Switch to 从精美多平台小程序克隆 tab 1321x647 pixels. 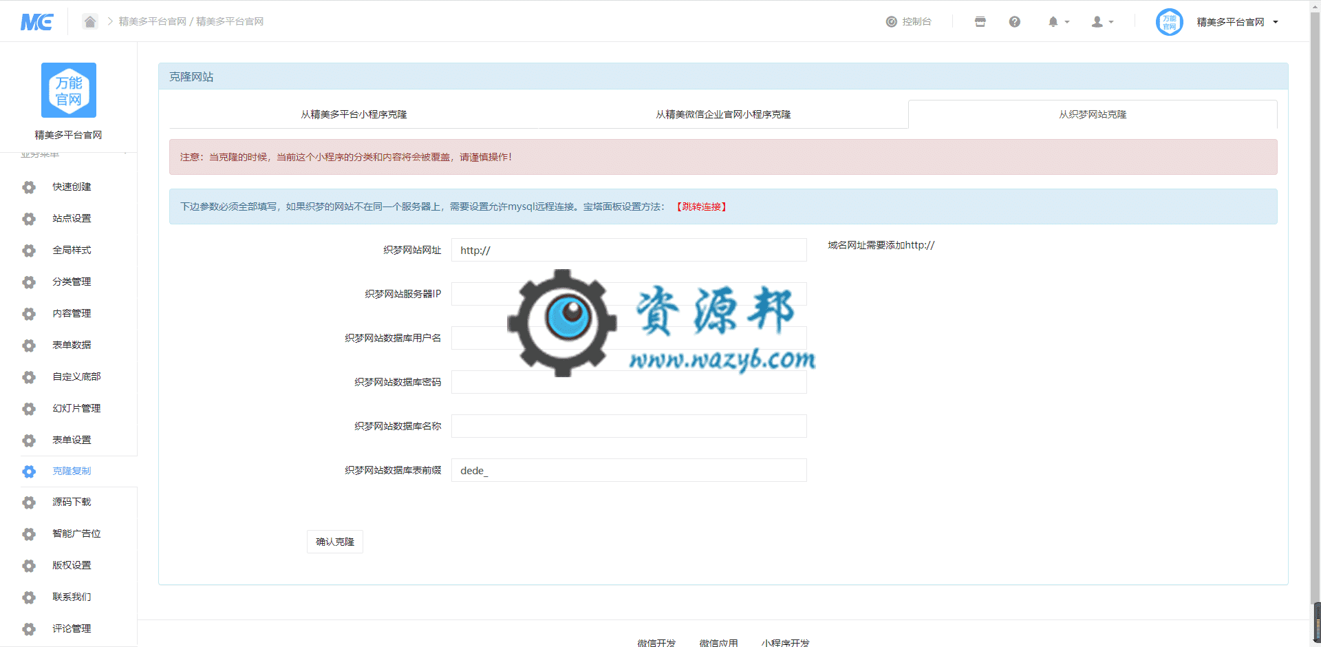[354, 114]
